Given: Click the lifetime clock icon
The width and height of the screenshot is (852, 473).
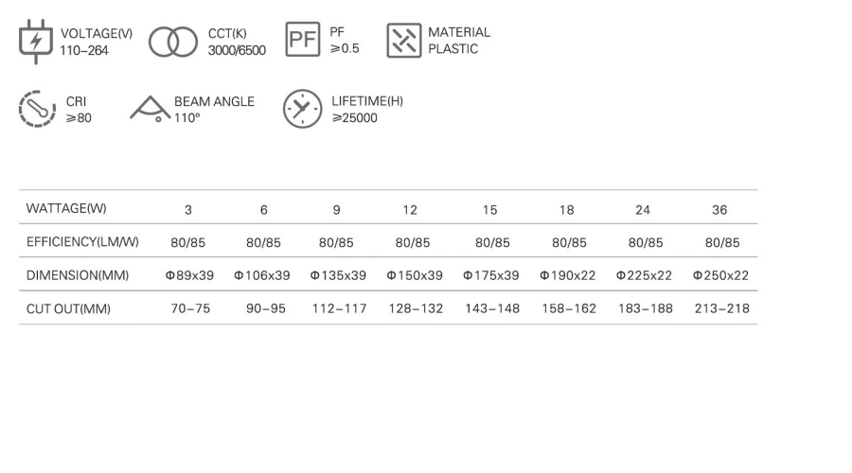Looking at the screenshot, I should point(302,110).
